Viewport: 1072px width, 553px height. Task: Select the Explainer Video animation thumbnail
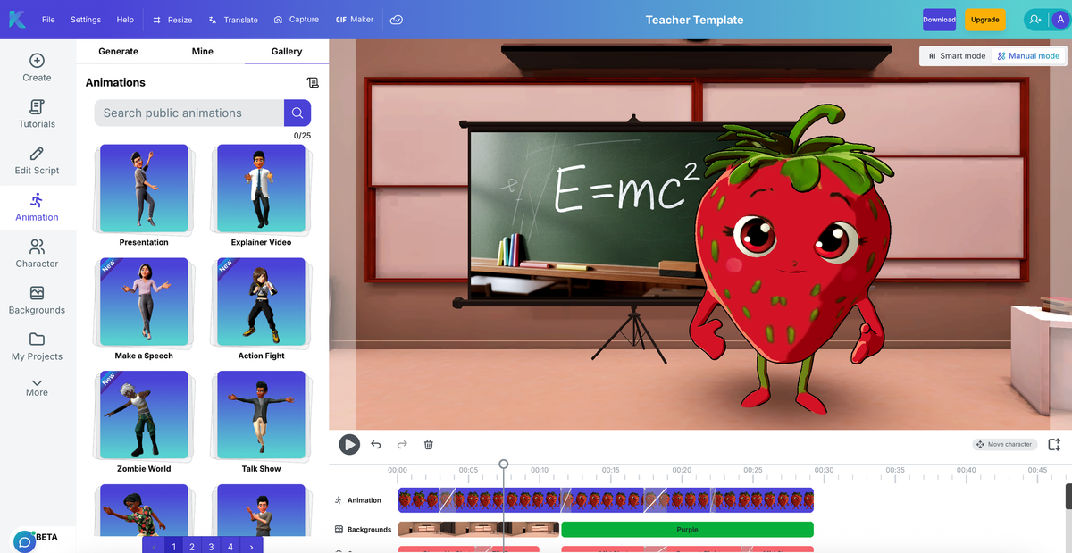coord(261,189)
